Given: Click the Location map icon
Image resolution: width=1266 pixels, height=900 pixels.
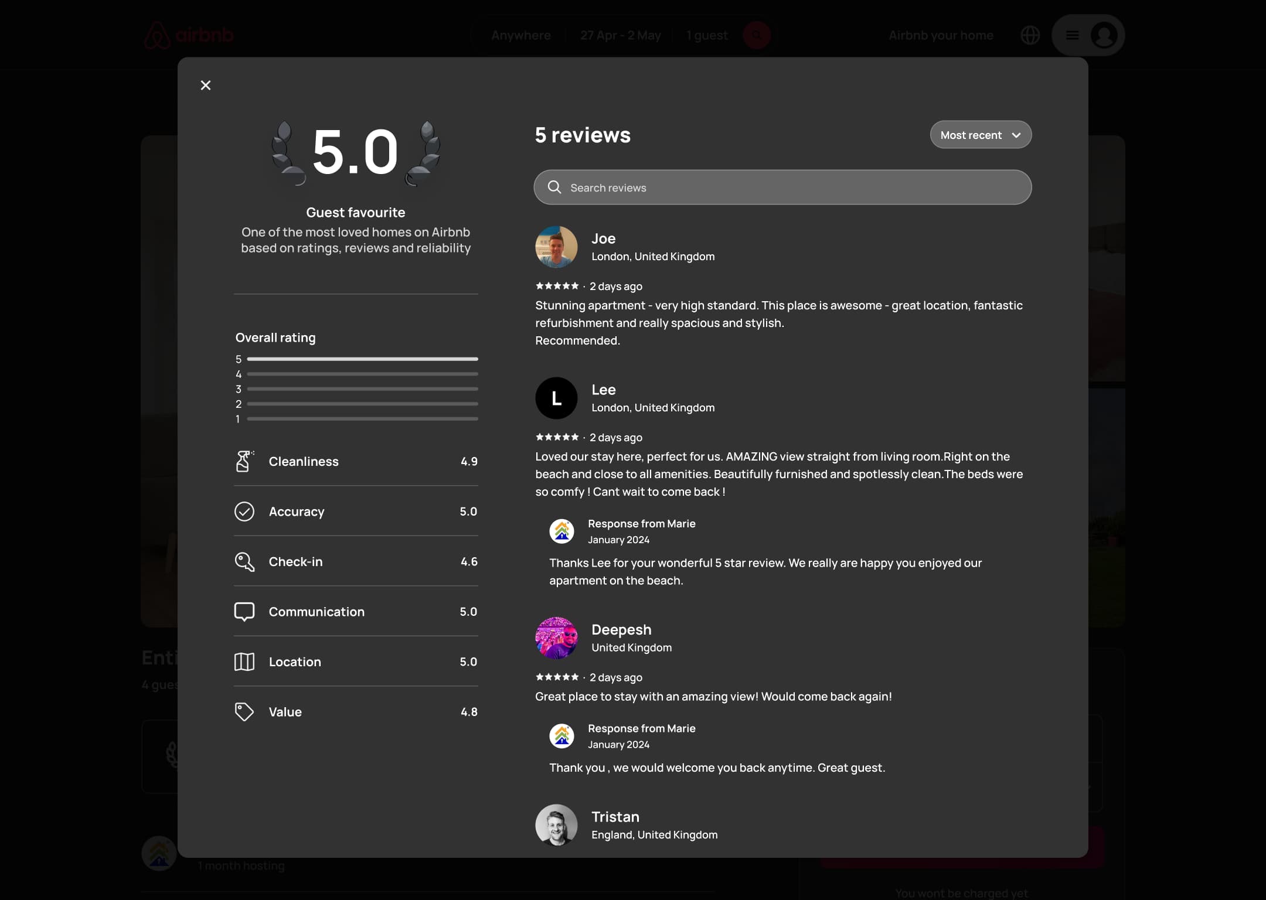Looking at the screenshot, I should [244, 662].
